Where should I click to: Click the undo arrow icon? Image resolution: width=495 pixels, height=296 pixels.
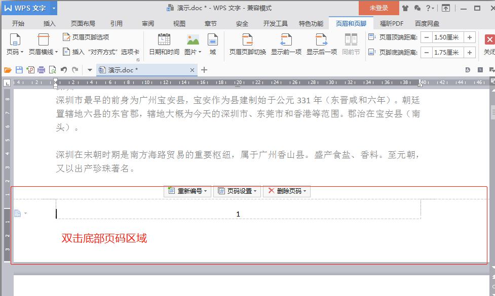click(x=64, y=70)
